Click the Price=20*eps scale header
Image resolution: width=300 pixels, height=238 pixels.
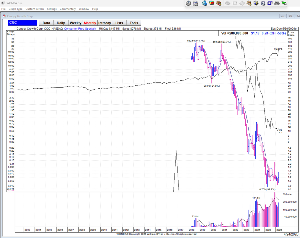coord(10,33)
